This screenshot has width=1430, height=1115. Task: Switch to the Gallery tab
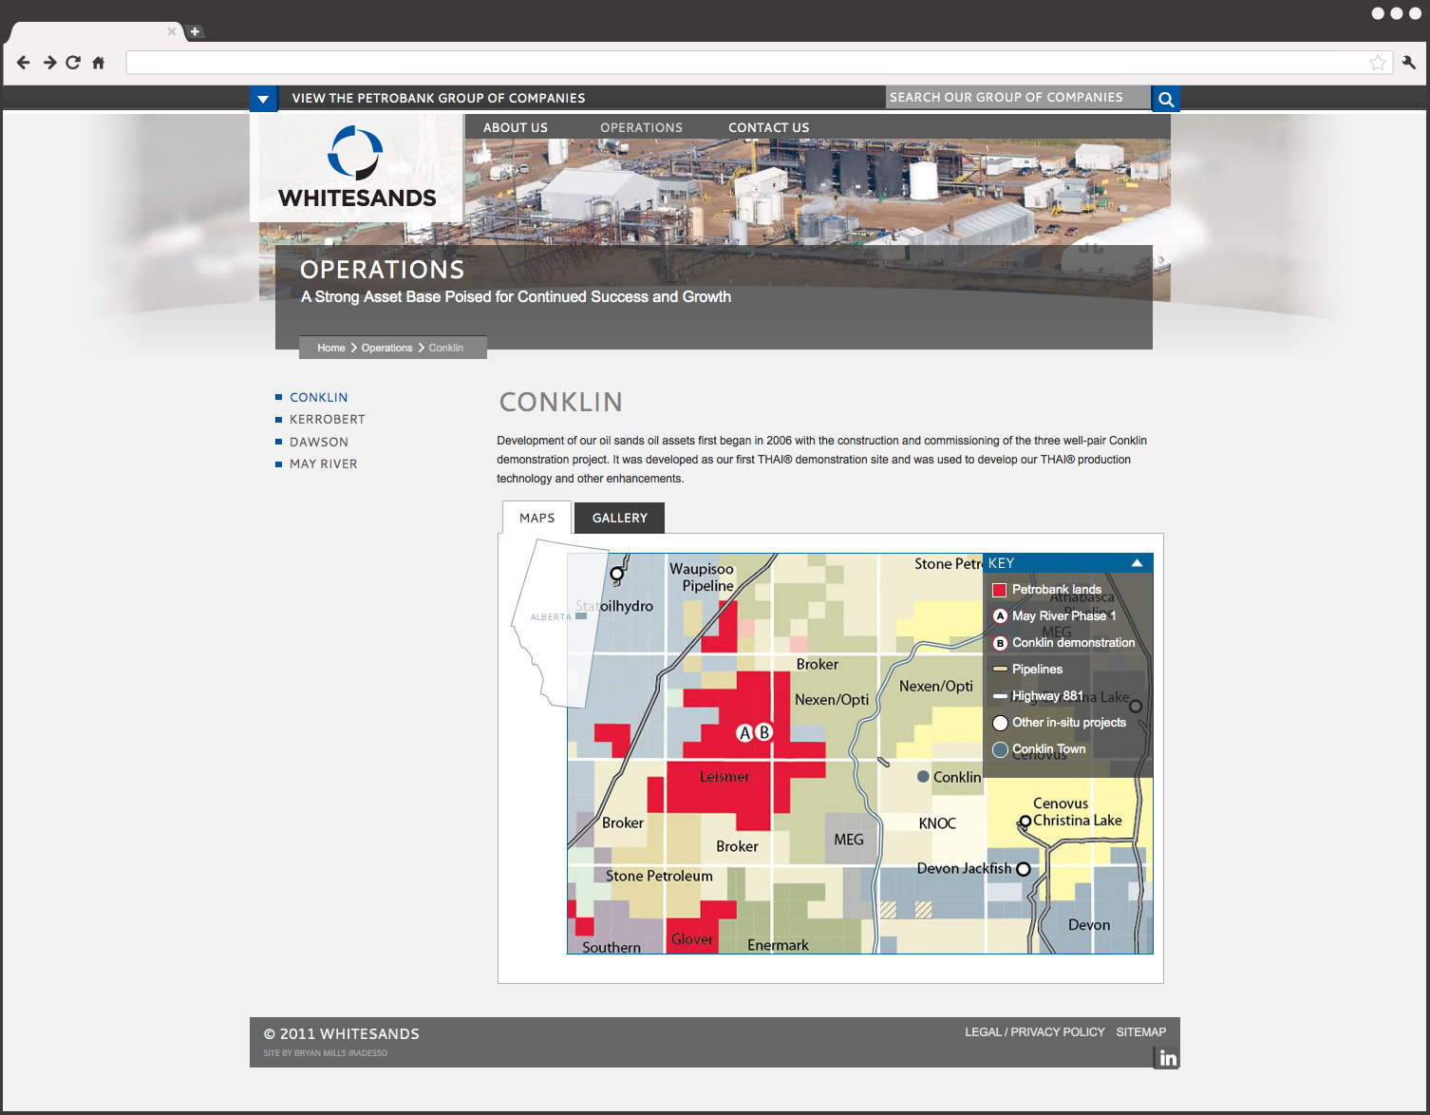[x=619, y=518]
